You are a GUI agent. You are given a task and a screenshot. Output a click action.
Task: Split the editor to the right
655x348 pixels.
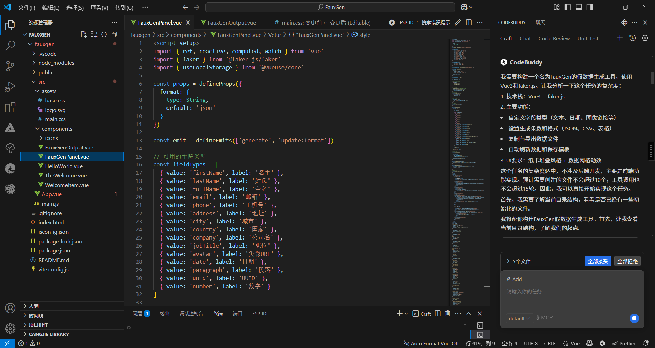[469, 23]
